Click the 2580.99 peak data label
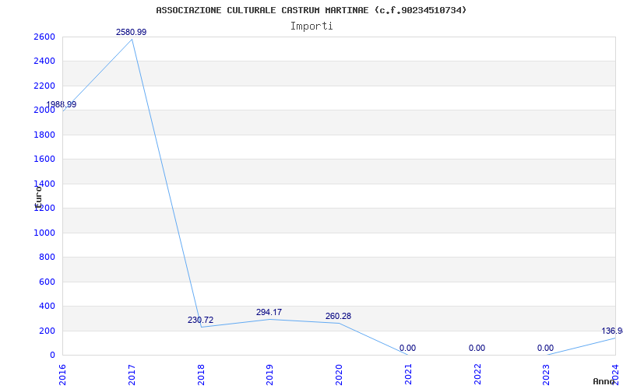 point(131,32)
